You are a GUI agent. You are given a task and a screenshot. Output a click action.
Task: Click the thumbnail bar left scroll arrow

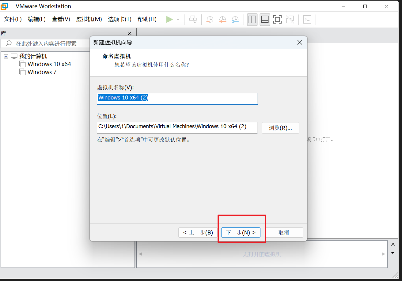click(140, 254)
